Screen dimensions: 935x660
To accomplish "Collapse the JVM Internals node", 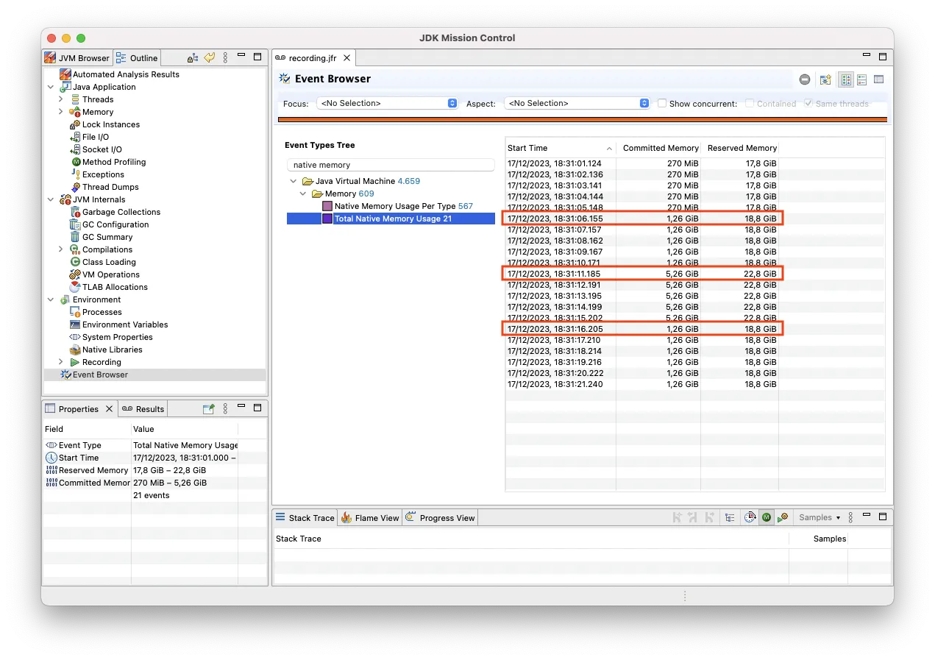I will [x=51, y=199].
